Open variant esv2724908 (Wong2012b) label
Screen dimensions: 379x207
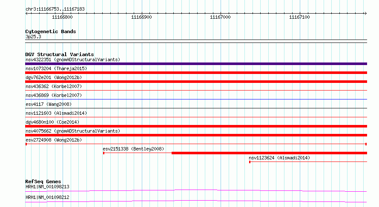54,140
